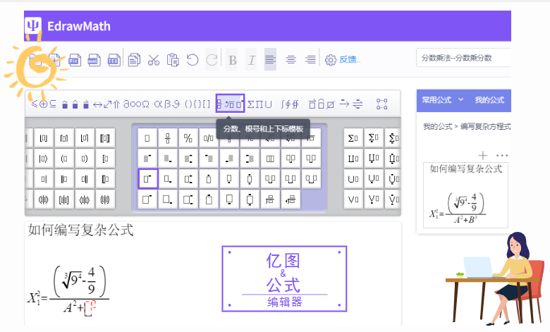Viewport: 550px width, 332px height.
Task: Click the 如何编写复杂公式 editor title text
Action: coord(80,230)
